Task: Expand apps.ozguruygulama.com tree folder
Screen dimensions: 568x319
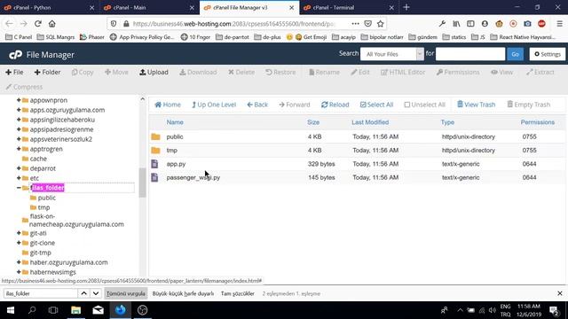Action: coord(19,110)
